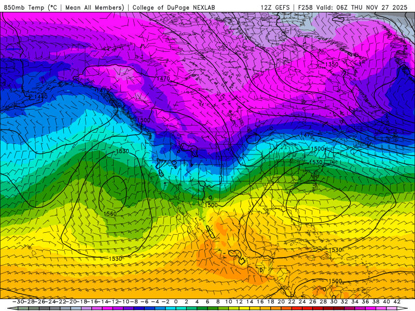Click the negative 10 legend value
The height and width of the screenshot is (311, 415).
pyautogui.click(x=124, y=302)
